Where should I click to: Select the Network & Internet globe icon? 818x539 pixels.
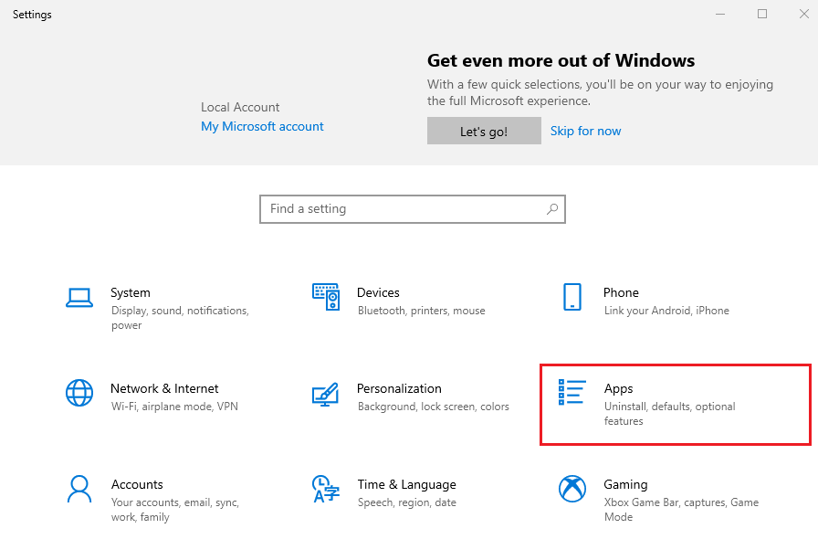point(79,393)
